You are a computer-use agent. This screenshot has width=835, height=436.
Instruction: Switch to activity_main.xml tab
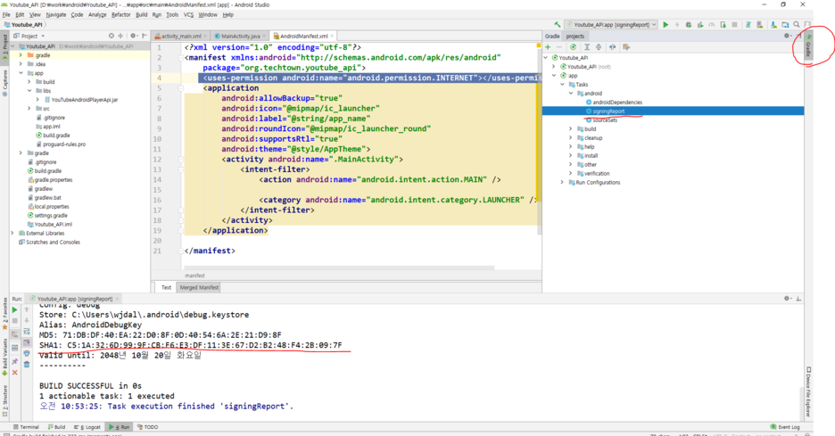click(180, 37)
